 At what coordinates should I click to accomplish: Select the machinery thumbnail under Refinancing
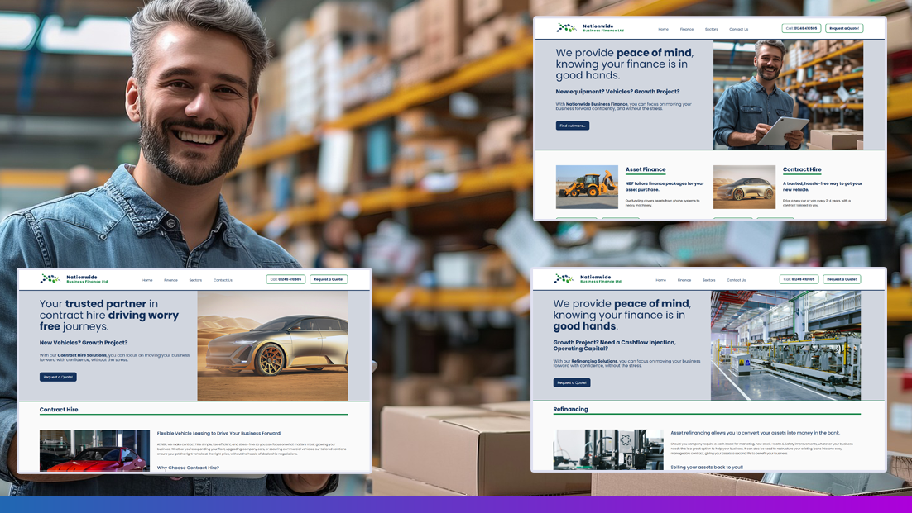[608, 449]
